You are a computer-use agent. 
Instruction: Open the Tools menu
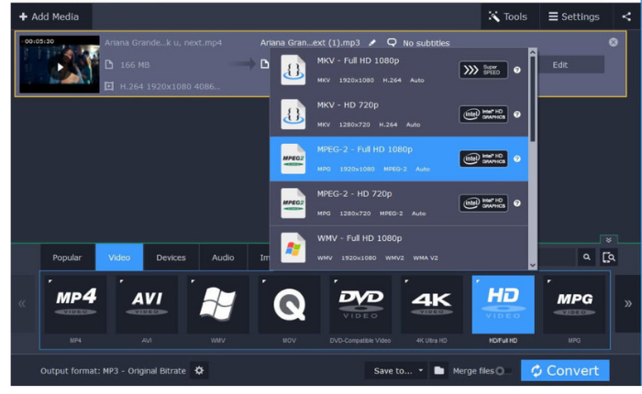(508, 16)
